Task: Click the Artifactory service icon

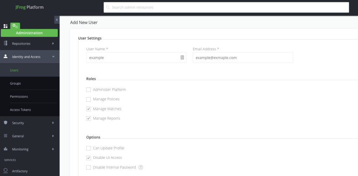Action: pos(5,171)
